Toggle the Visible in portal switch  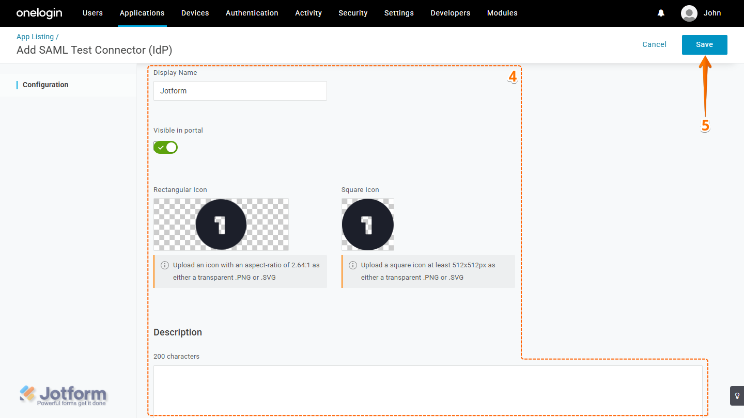tap(165, 148)
